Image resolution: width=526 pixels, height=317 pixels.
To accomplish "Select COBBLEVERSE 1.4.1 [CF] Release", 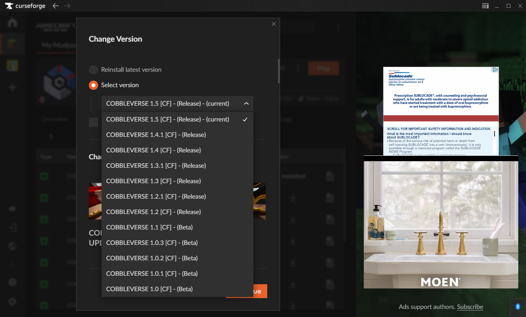I will (x=156, y=135).
